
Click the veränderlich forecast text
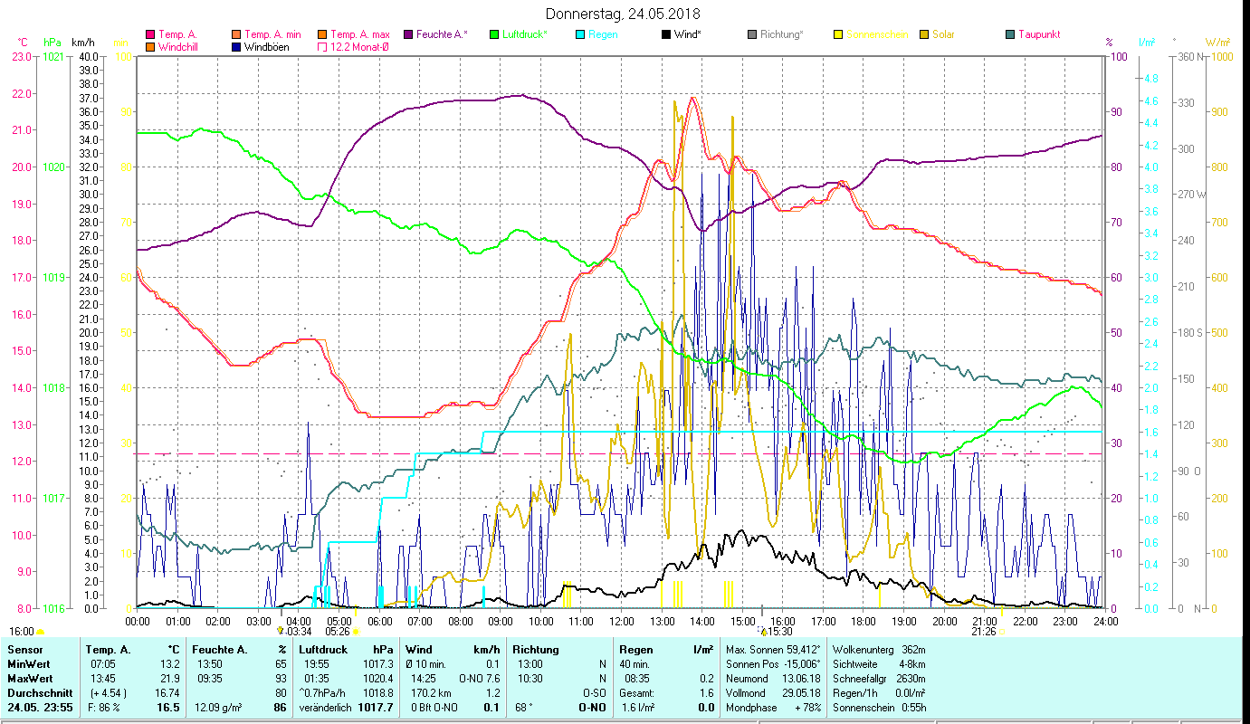pyautogui.click(x=327, y=708)
